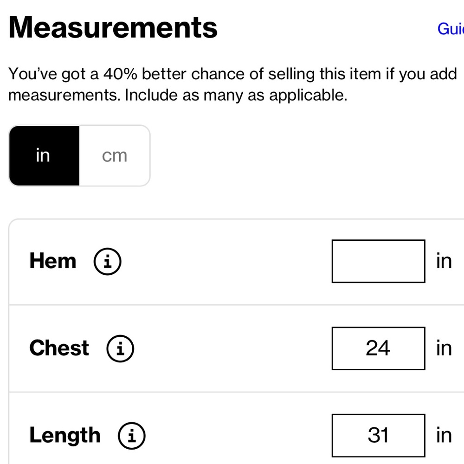Click empty space in the Chest row
Screen dimensions: 464x464
pos(232,348)
